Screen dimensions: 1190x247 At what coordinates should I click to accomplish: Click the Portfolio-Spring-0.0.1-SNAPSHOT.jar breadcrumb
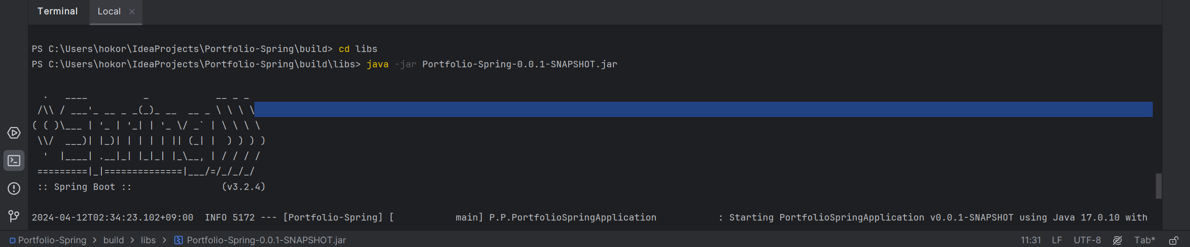[x=266, y=240]
